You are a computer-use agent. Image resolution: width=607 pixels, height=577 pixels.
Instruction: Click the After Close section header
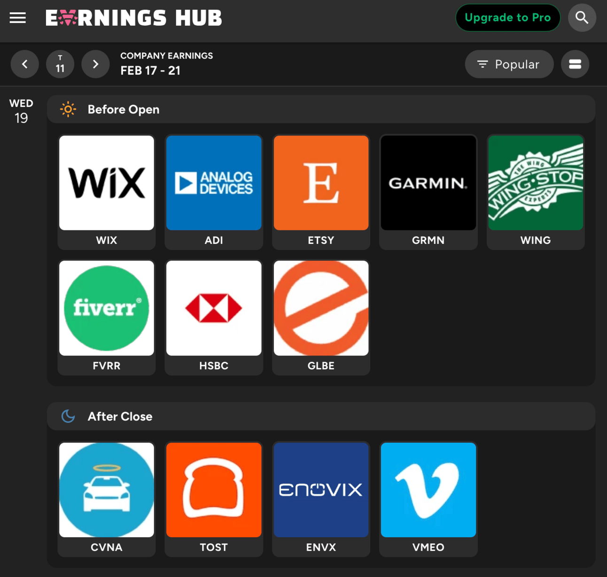tap(321, 416)
